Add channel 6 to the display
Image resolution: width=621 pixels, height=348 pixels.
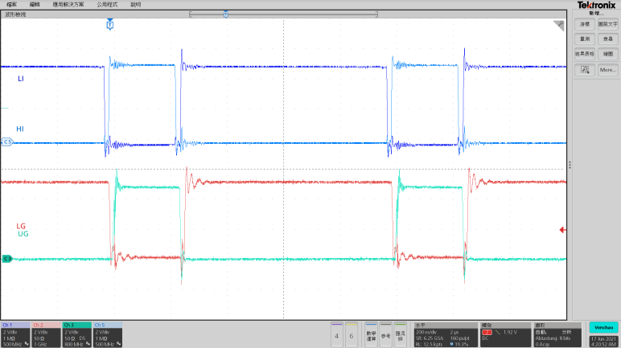pyautogui.click(x=351, y=334)
